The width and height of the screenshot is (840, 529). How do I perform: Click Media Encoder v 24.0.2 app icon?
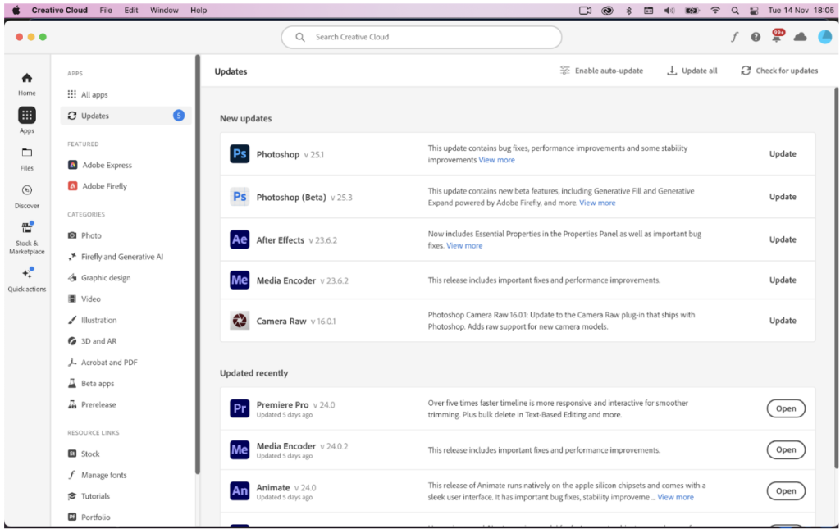(240, 449)
